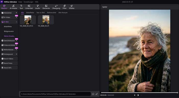179x98 pixels.
Task: Select thumbnail T2I_2026_03_01(1)
Action: 28,20
